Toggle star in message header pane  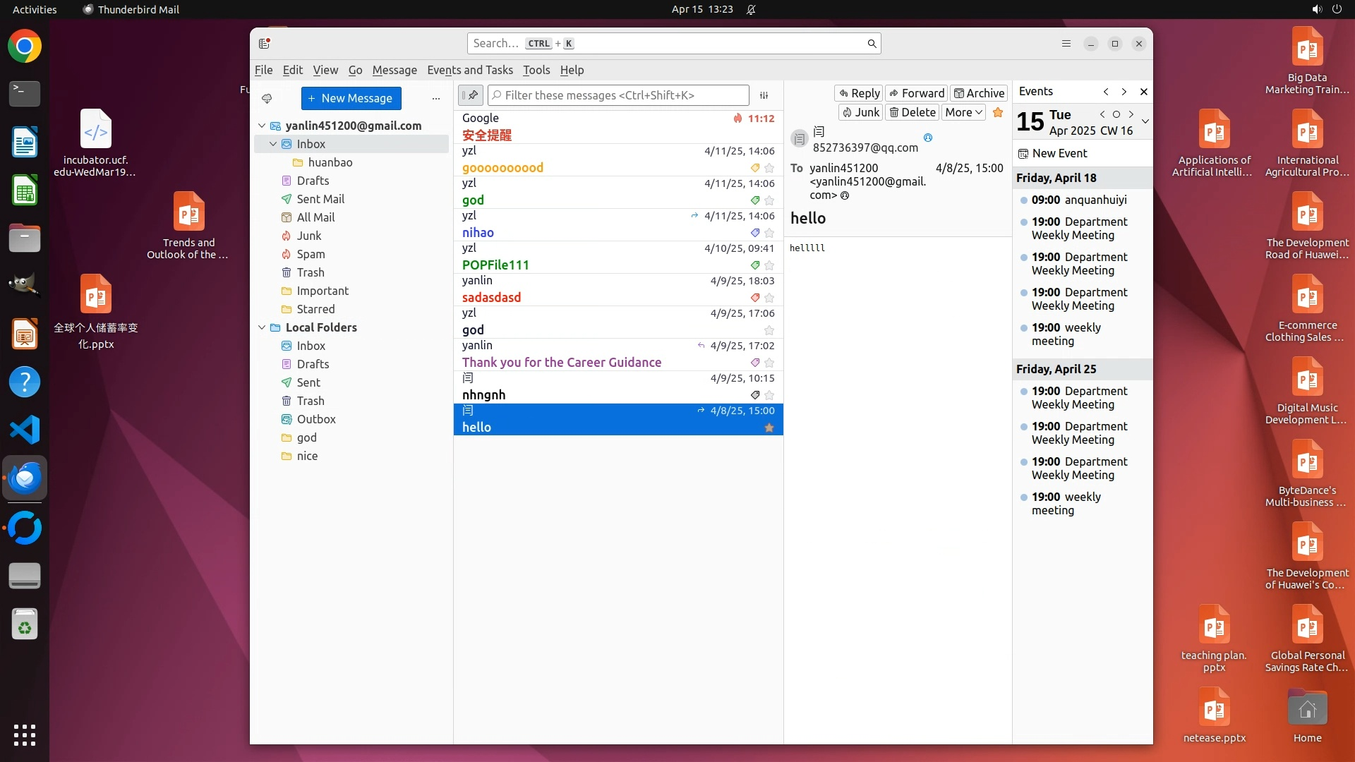pyautogui.click(x=998, y=112)
